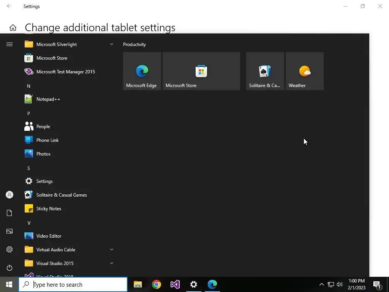Launch Microsoft Test Manager 2015

point(69,72)
